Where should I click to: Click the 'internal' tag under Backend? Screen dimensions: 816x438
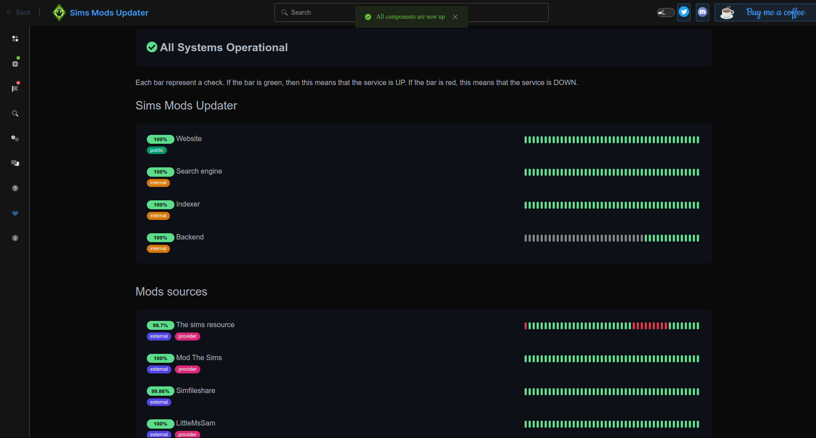point(158,249)
